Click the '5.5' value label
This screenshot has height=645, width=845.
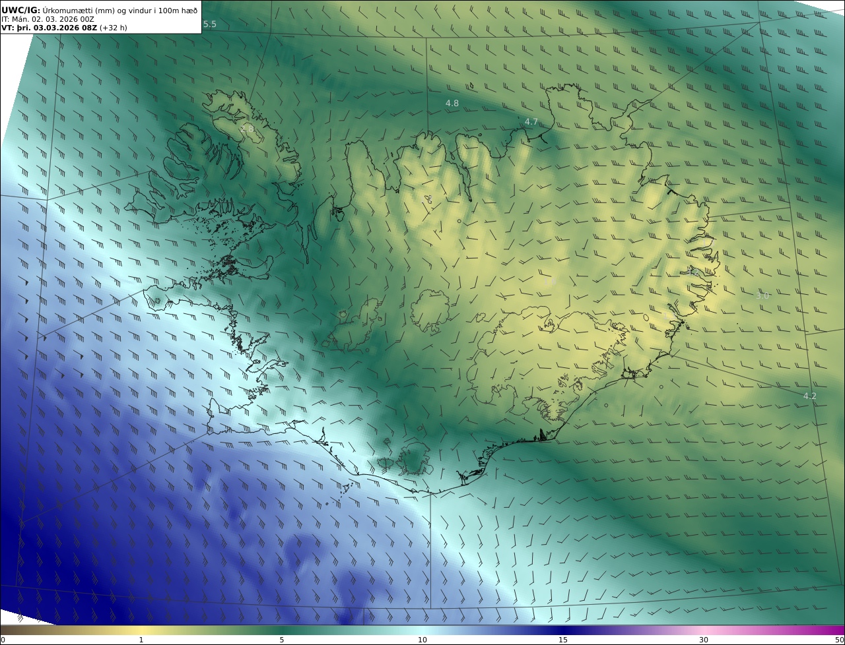[x=209, y=24]
